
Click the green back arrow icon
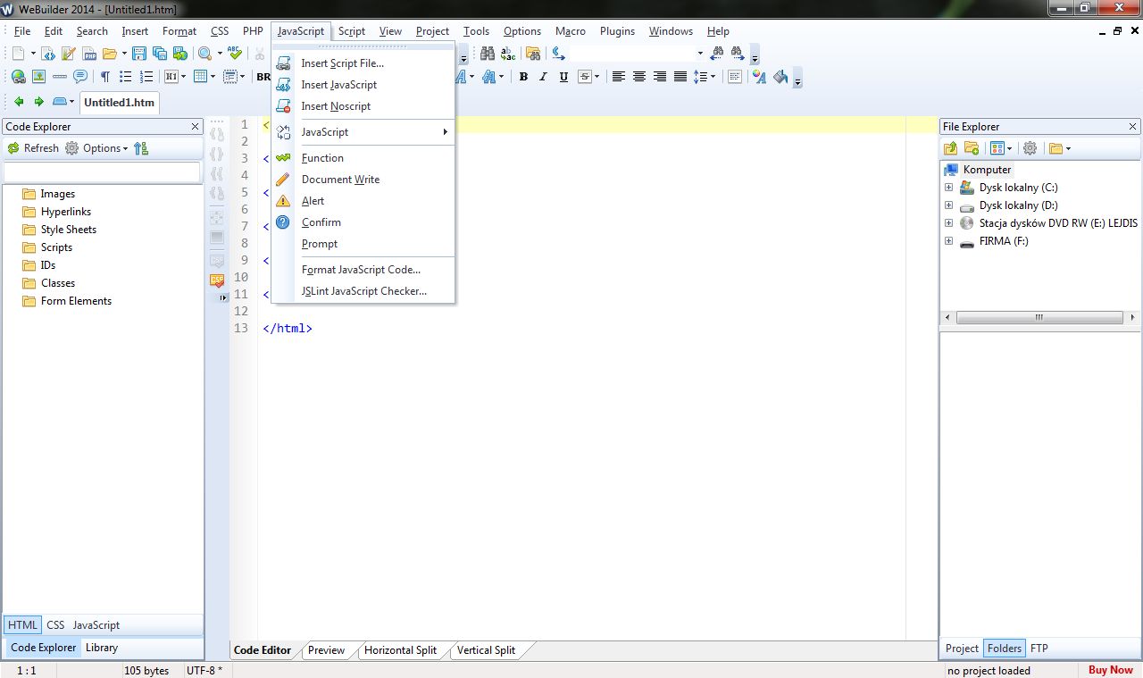click(x=18, y=102)
